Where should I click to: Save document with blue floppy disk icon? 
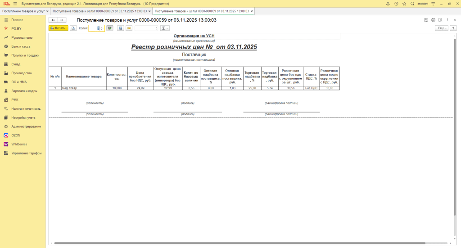[x=121, y=28]
